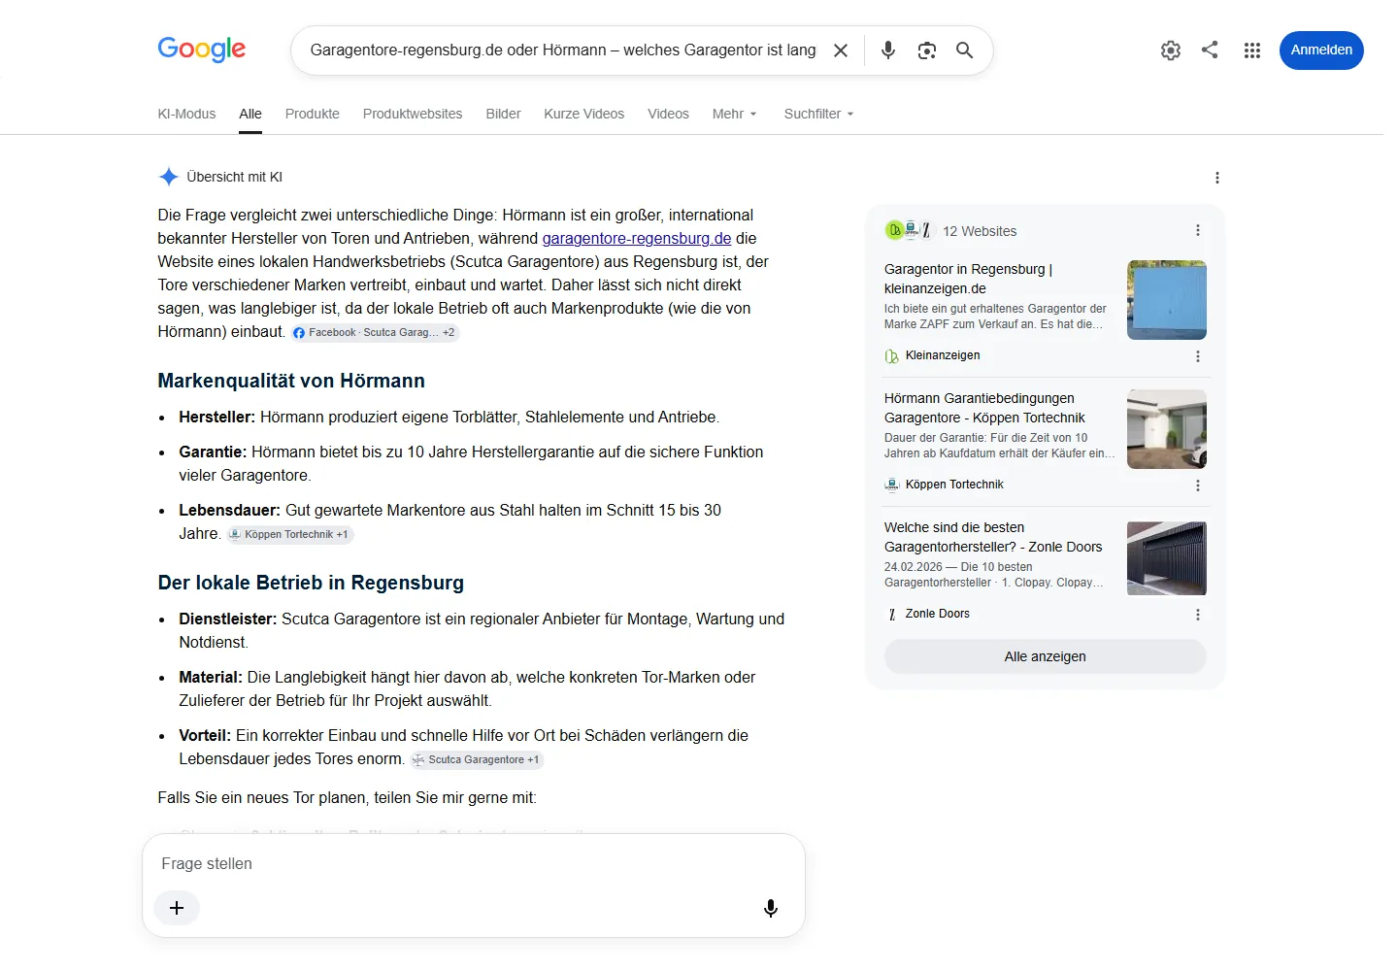Click Scutca Garagentore +1 source chip
Viewport: 1398px width, 971px height.
pos(477,759)
